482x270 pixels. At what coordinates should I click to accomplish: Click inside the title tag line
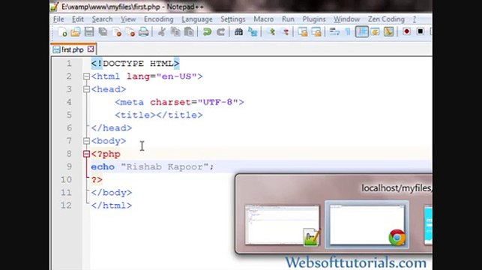pyautogui.click(x=159, y=115)
